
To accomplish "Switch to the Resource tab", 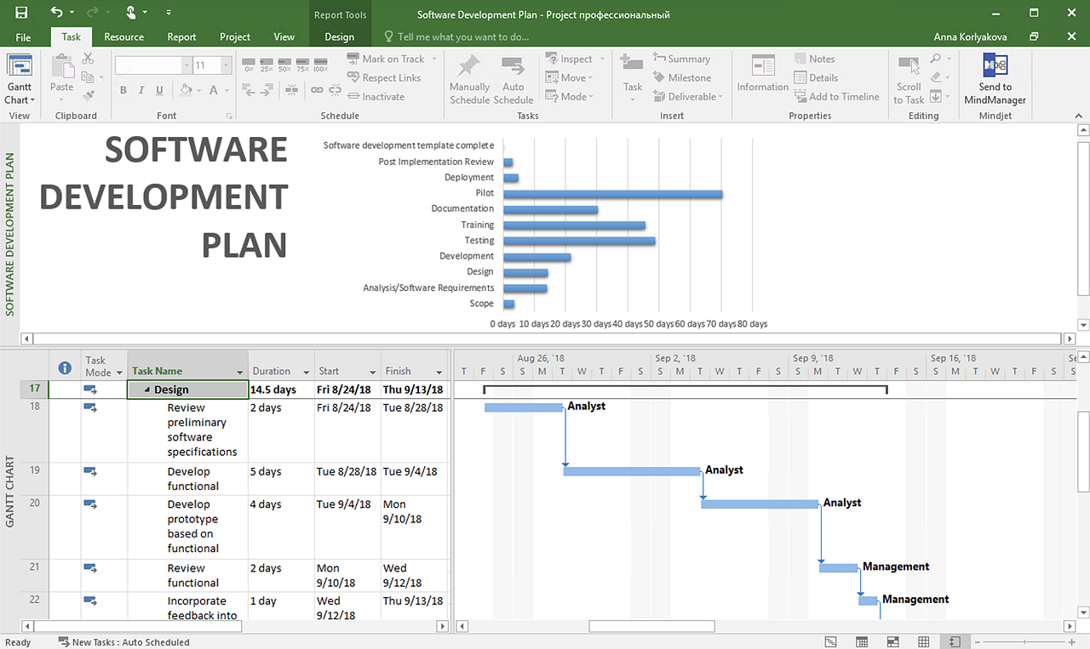I will [x=123, y=37].
